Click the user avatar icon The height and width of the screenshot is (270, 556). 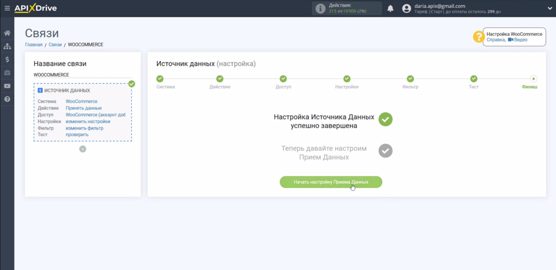pos(406,9)
